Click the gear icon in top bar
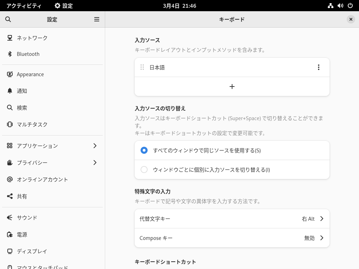The width and height of the screenshot is (359, 269). pos(57,6)
